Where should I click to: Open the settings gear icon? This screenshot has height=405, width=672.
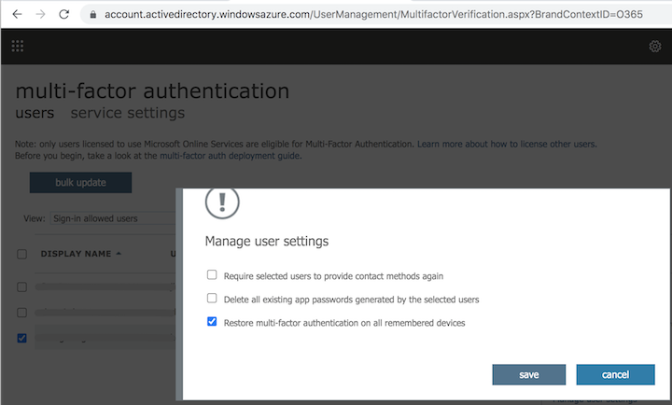pos(655,46)
